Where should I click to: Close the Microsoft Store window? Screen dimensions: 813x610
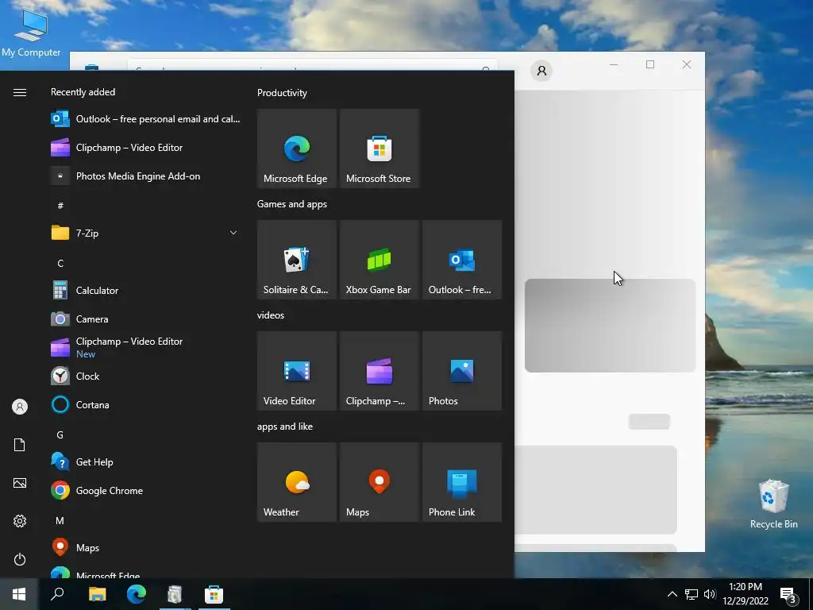click(x=687, y=64)
